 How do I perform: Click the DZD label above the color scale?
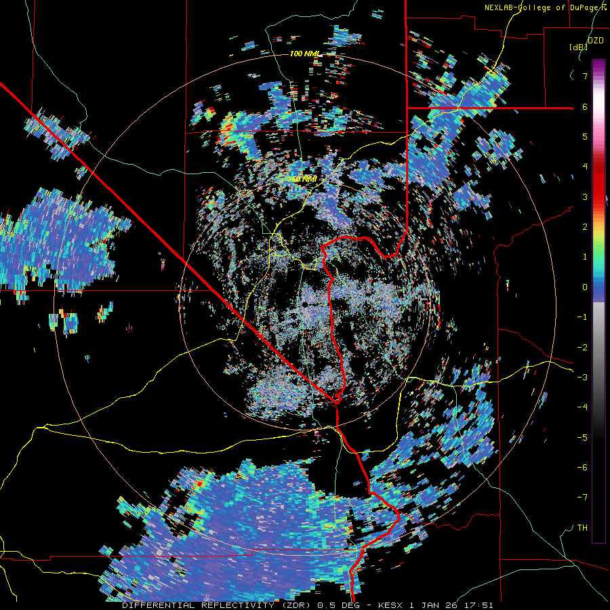[x=596, y=41]
